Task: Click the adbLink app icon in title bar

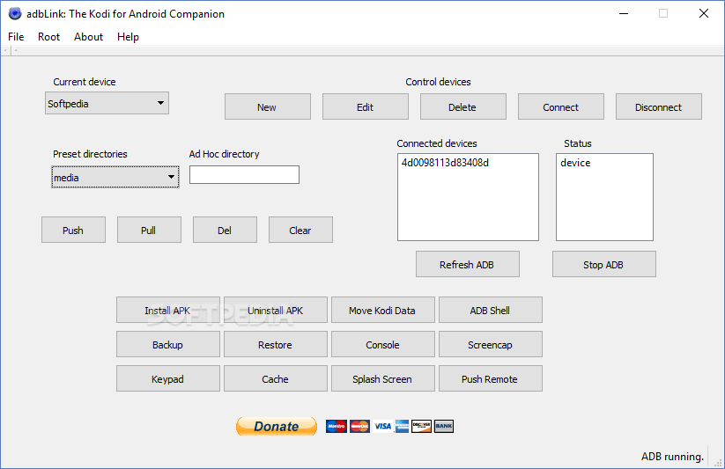Action: [14, 13]
